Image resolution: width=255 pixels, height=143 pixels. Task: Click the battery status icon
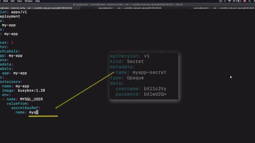click(x=239, y=1)
